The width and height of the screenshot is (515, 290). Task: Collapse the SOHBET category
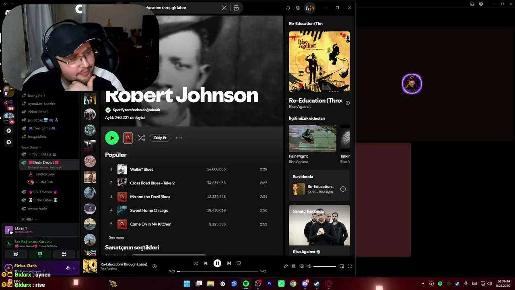point(29,220)
